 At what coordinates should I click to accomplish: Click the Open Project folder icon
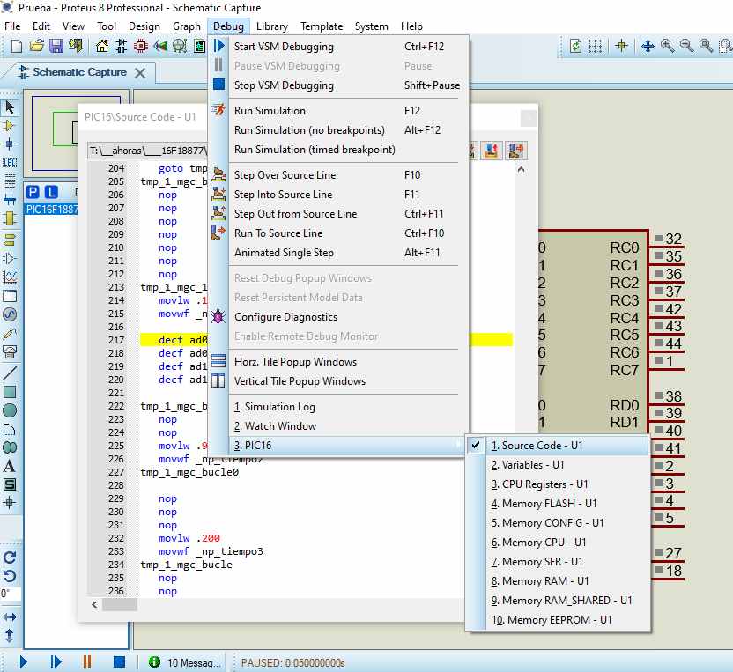pyautogui.click(x=36, y=47)
